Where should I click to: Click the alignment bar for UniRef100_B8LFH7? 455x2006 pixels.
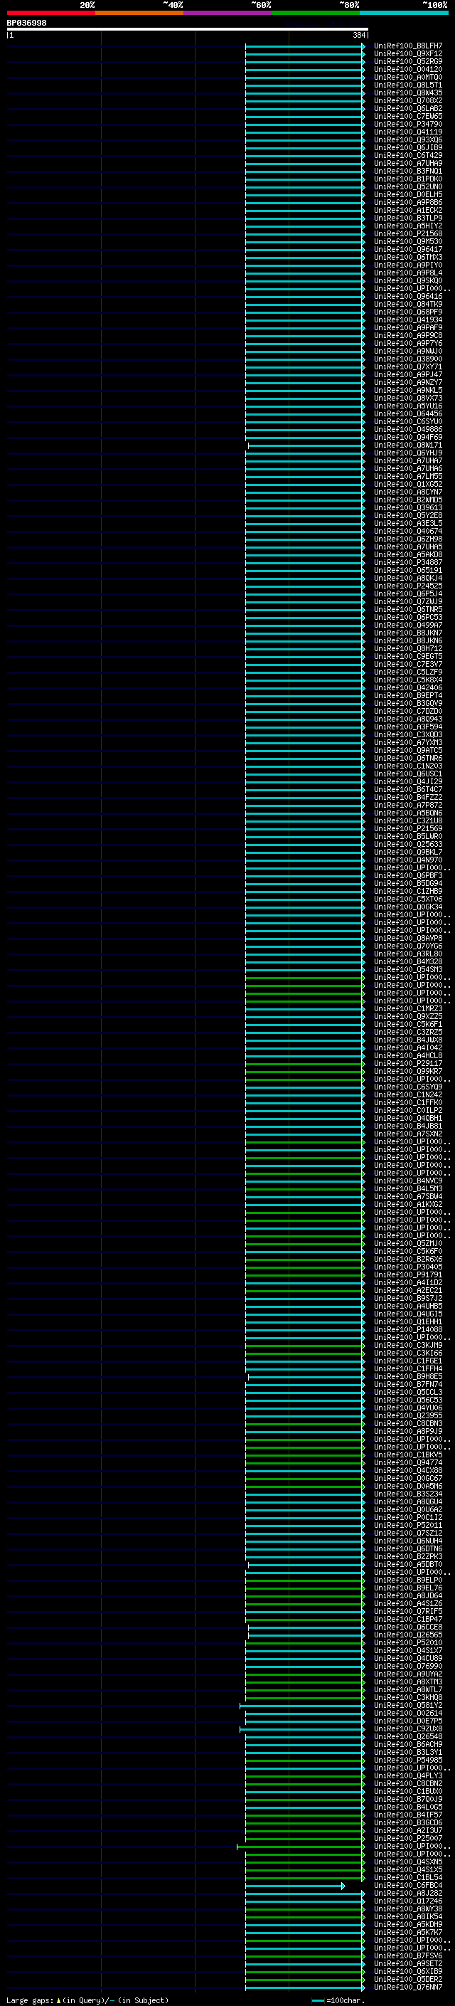point(304,46)
